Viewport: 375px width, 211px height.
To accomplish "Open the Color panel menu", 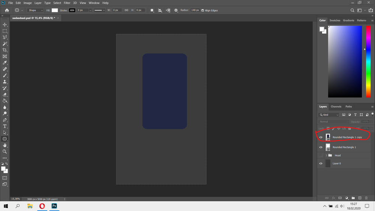I will tap(372, 21).
